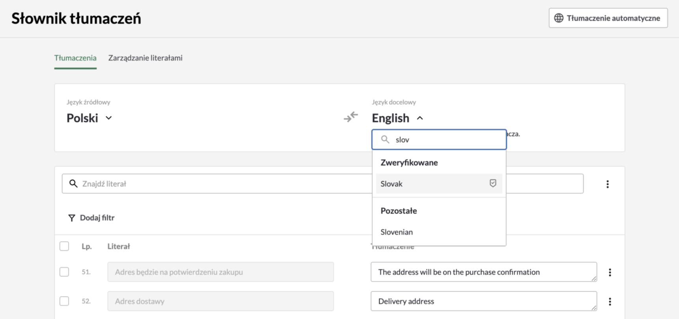
Task: Click the verified shield icon next to Slovak
Action: tap(492, 183)
